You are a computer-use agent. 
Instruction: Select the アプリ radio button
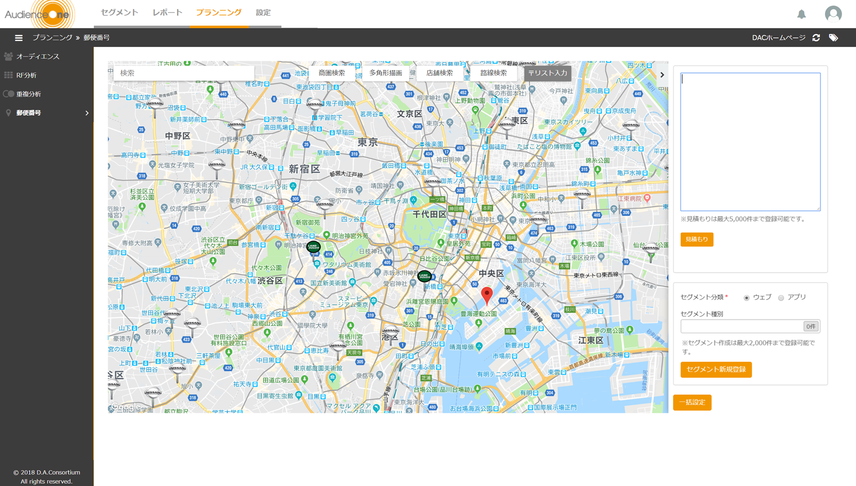[780, 298]
